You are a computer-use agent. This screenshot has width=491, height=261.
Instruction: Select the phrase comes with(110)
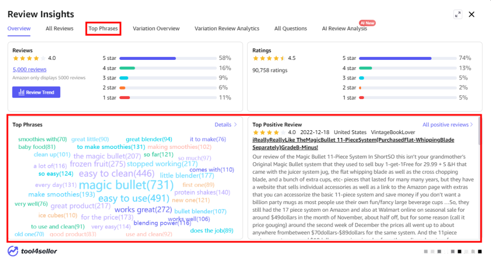pyautogui.click(x=211, y=170)
